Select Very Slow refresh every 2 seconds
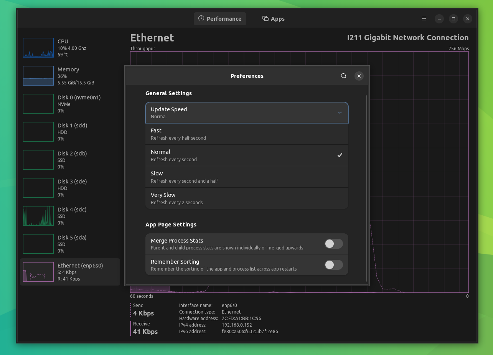Viewport: 493px width, 355px height. 247,198
